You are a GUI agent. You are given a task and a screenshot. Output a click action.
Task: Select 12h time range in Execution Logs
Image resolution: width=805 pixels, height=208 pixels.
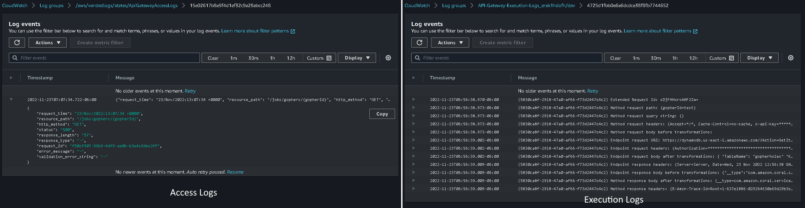pyautogui.click(x=693, y=58)
